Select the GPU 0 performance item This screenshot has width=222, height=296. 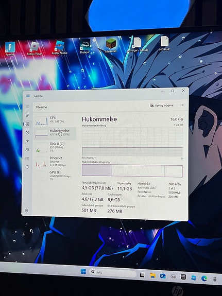click(55, 176)
